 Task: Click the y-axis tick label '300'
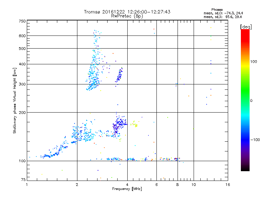pyautogui.click(x=22, y=84)
